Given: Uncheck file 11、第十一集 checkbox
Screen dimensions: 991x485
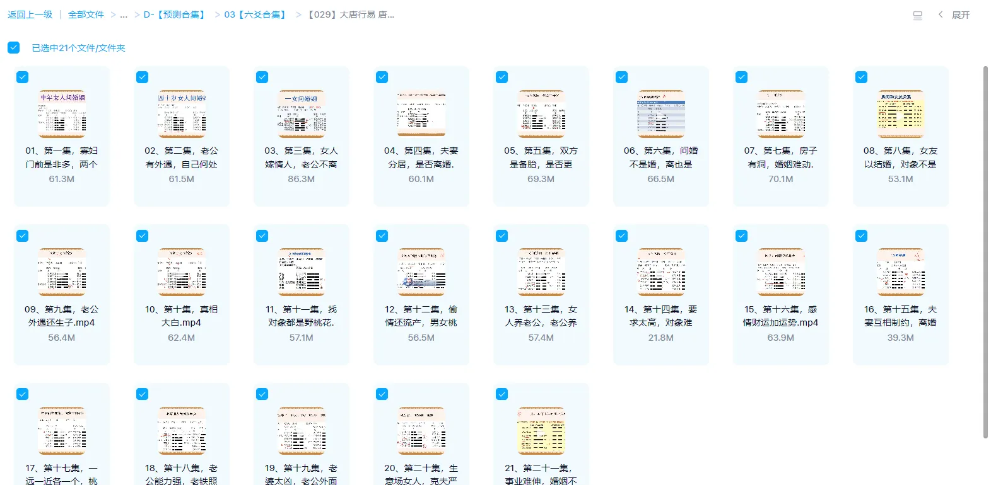Looking at the screenshot, I should [x=262, y=236].
